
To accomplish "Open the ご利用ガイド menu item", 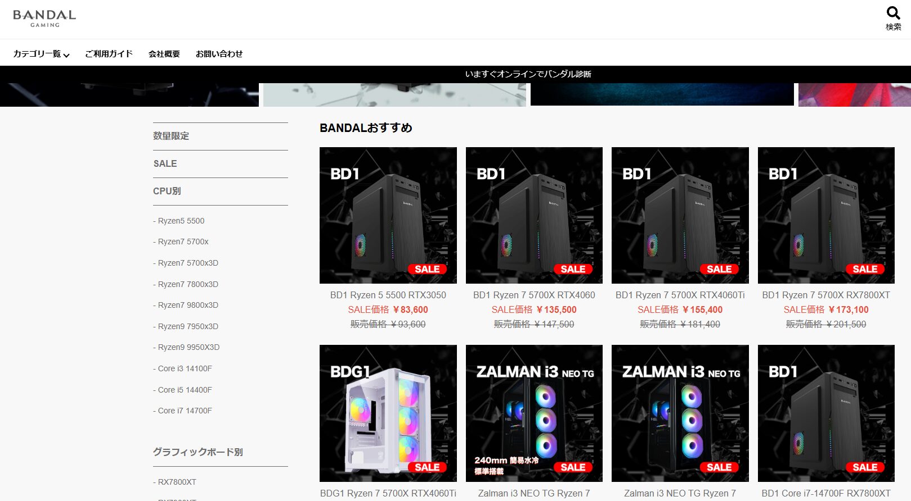I will click(109, 54).
